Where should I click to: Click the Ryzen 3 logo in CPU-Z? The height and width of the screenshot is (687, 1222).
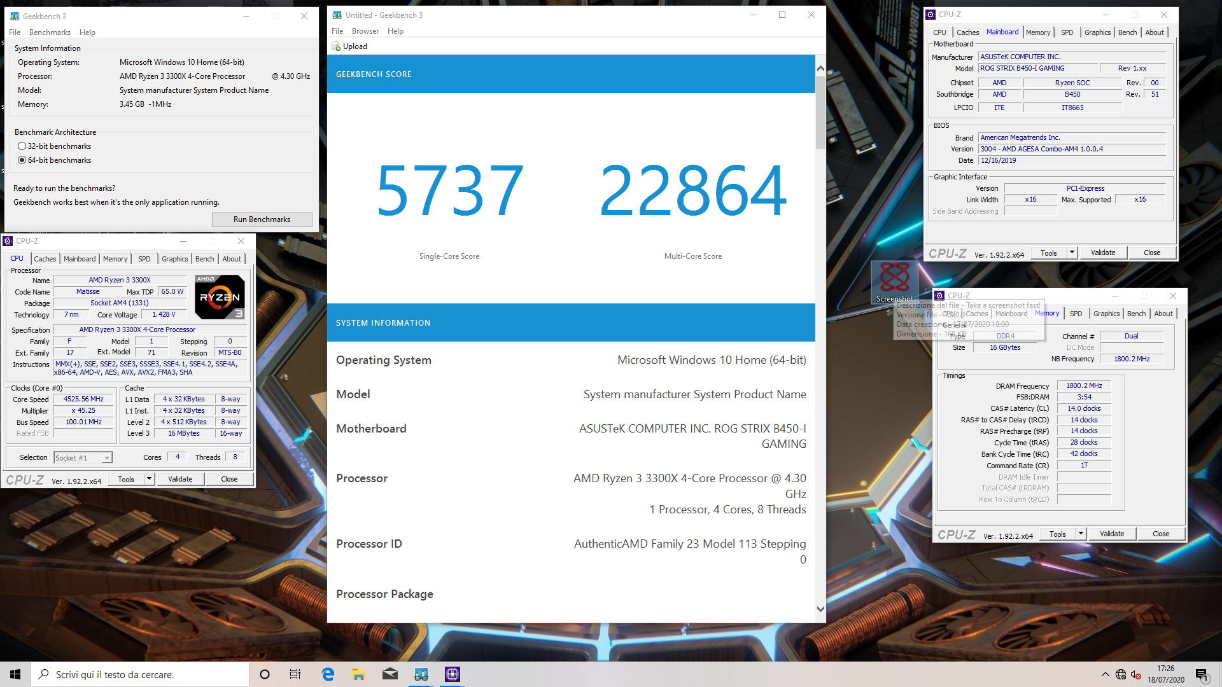pos(220,297)
